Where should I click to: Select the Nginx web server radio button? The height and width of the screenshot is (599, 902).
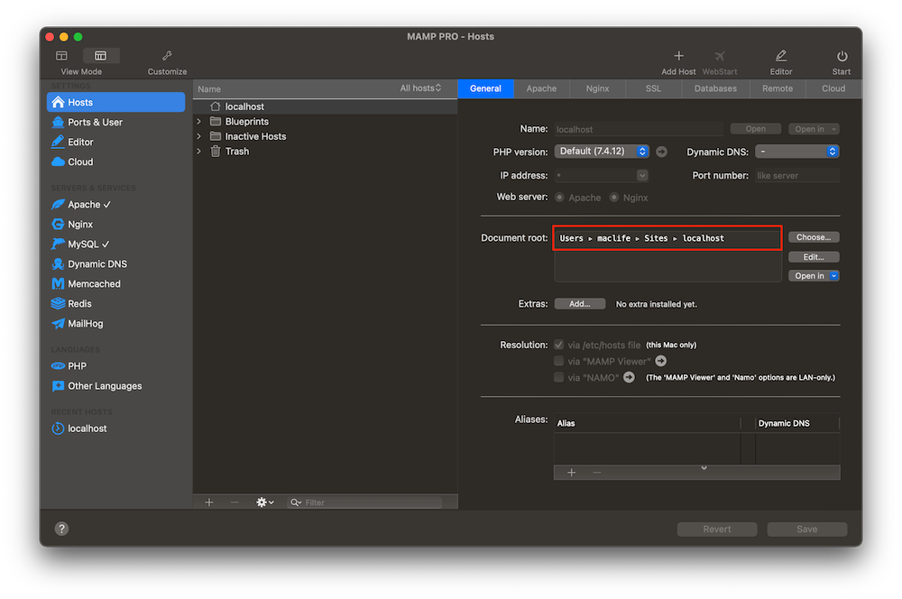(613, 197)
